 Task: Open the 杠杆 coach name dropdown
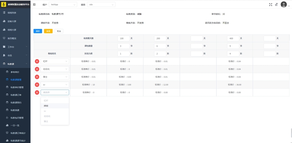(x=55, y=61)
